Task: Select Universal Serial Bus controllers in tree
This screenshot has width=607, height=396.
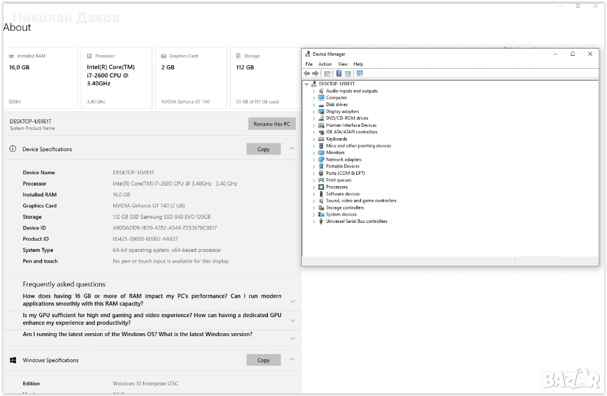Action: [356, 221]
